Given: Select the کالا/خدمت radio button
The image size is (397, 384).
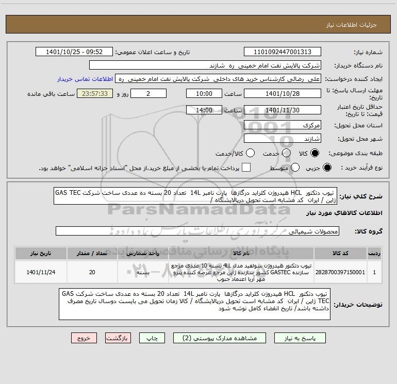Looking at the screenshot, I should (x=250, y=153).
